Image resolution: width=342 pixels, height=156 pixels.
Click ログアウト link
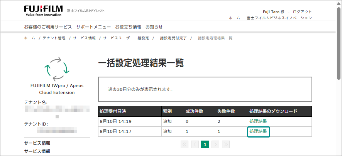pos(302,12)
